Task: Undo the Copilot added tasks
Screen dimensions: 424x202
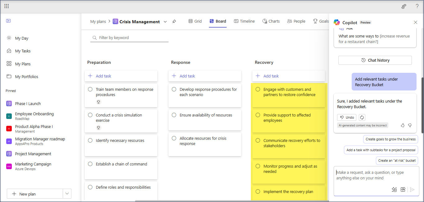Action: coord(347,117)
